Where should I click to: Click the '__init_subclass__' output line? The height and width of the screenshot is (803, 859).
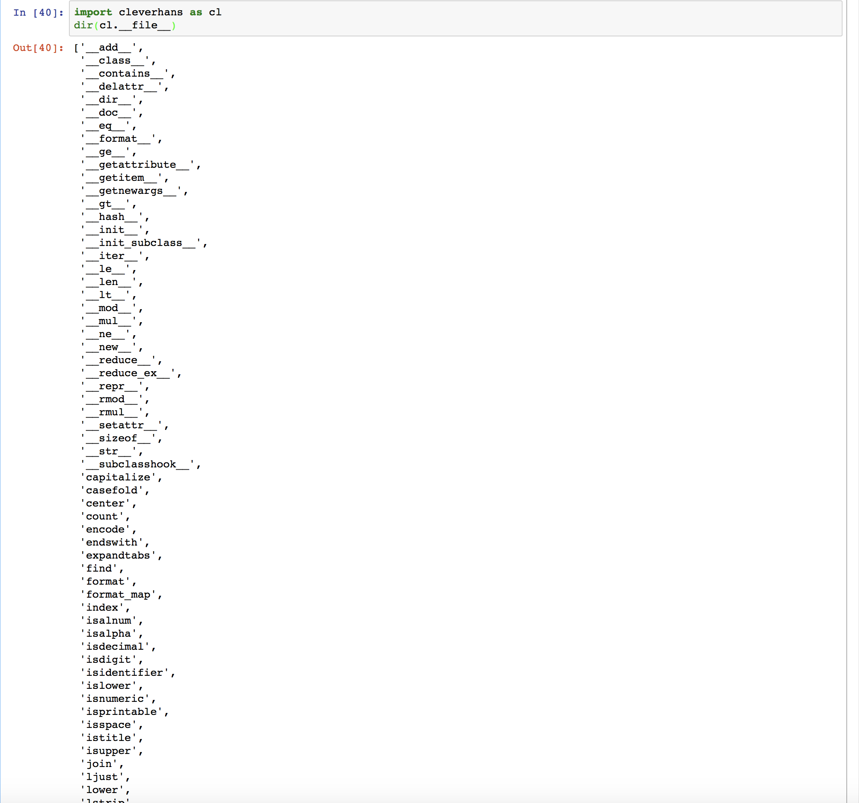[x=143, y=243]
